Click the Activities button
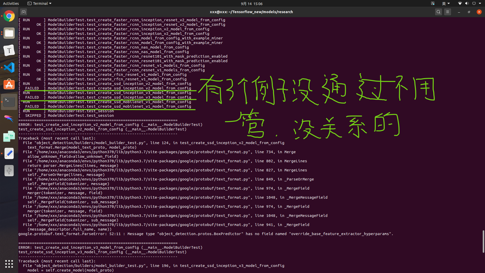This screenshot has height=273, width=485. tap(11, 4)
